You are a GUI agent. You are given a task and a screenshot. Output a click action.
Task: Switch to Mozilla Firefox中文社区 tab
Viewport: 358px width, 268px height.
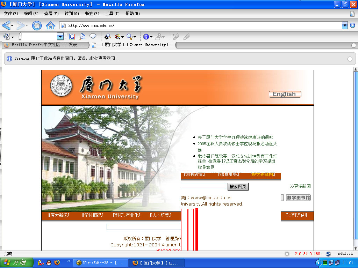pyautogui.click(x=46, y=45)
